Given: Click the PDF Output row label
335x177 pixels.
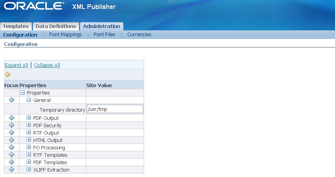Looking at the screenshot, I should 46,118.
